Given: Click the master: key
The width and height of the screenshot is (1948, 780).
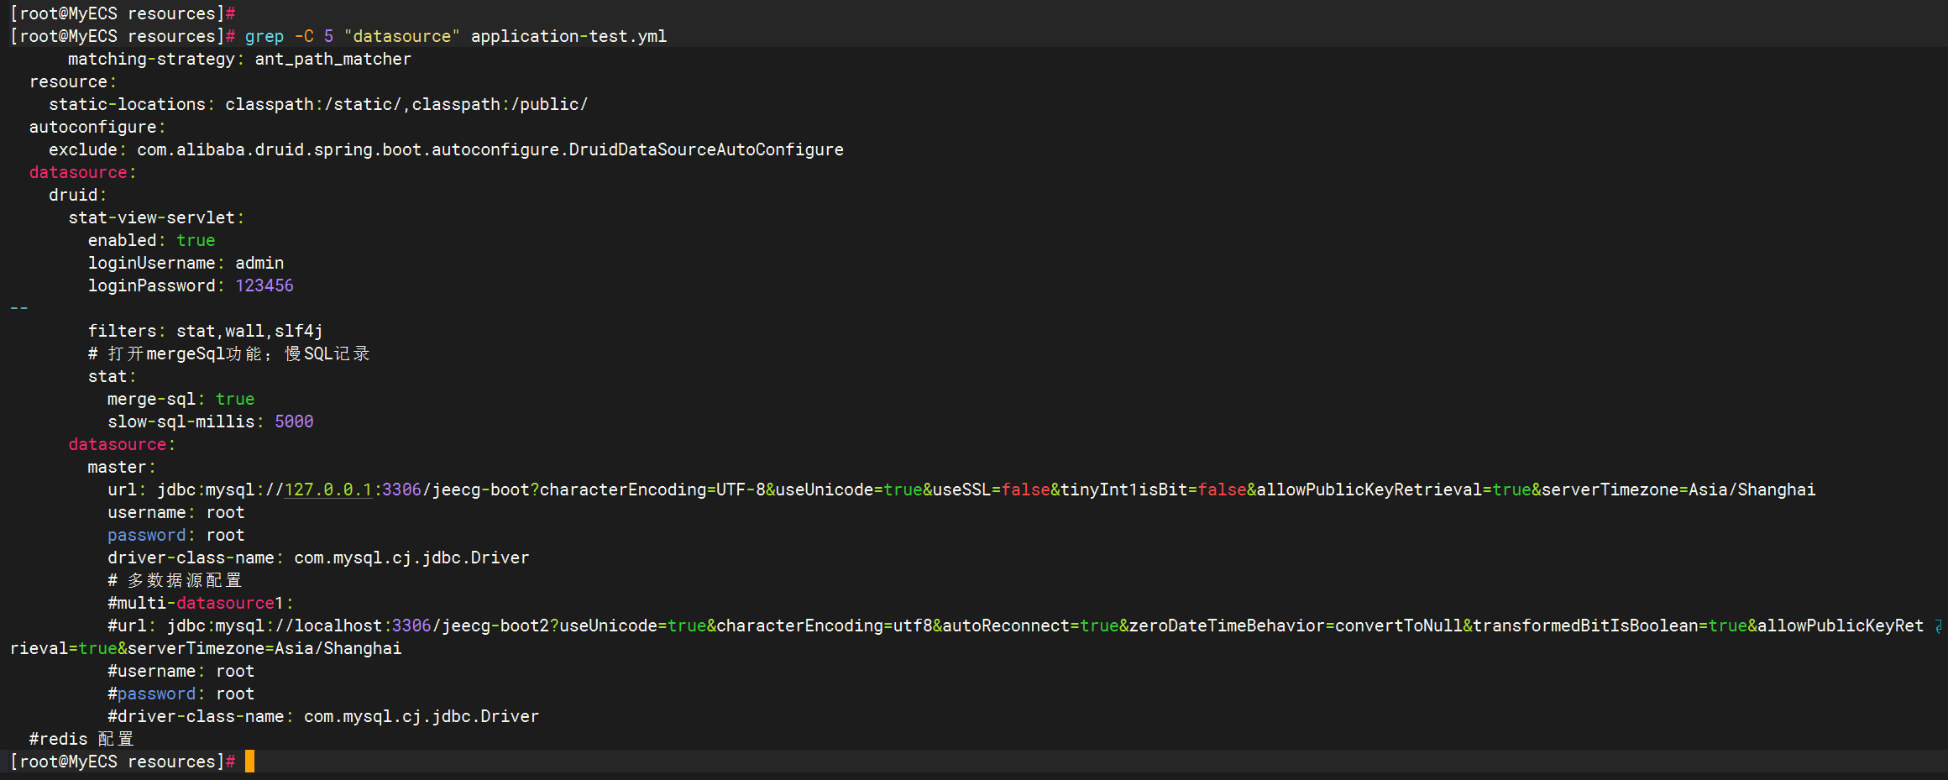Looking at the screenshot, I should coord(122,467).
